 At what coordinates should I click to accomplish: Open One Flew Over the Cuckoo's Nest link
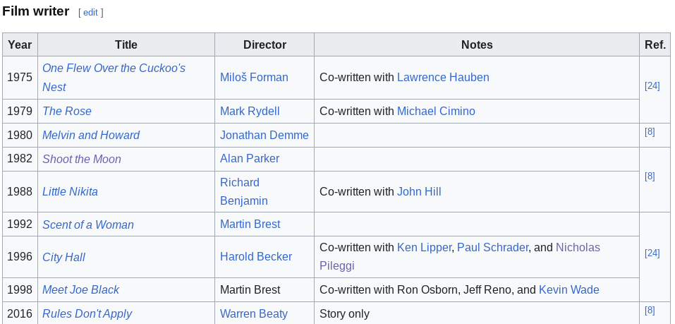tap(114, 68)
